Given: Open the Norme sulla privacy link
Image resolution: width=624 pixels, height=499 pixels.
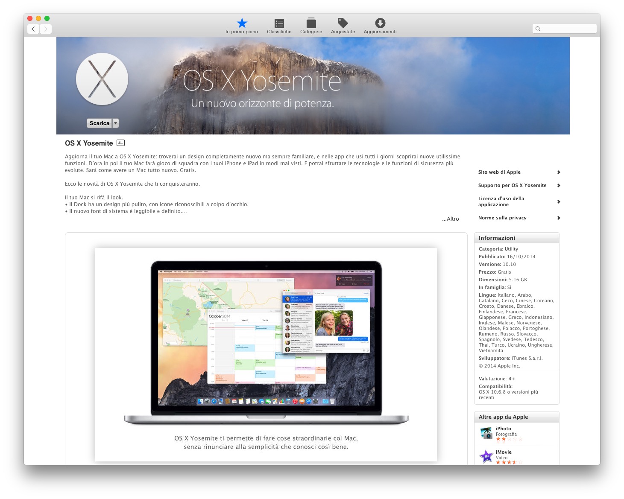Looking at the screenshot, I should coord(502,218).
